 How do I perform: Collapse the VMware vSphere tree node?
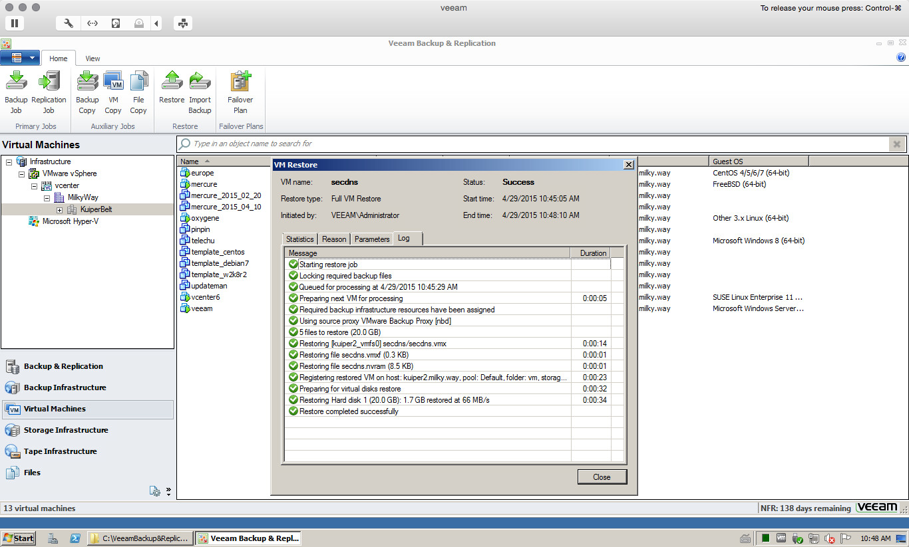pyautogui.click(x=21, y=173)
